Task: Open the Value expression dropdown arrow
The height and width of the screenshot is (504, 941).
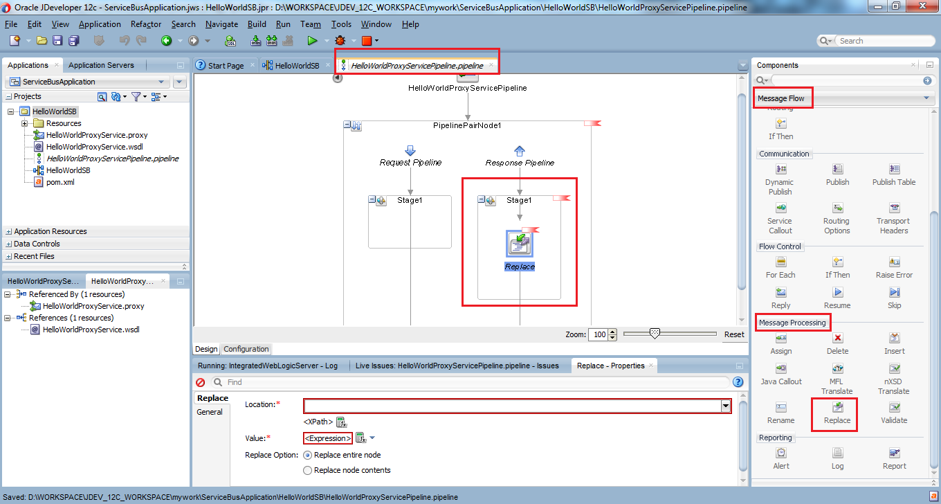Action: pyautogui.click(x=372, y=438)
